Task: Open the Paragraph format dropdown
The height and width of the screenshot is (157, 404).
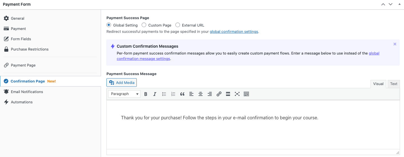Action: [124, 94]
